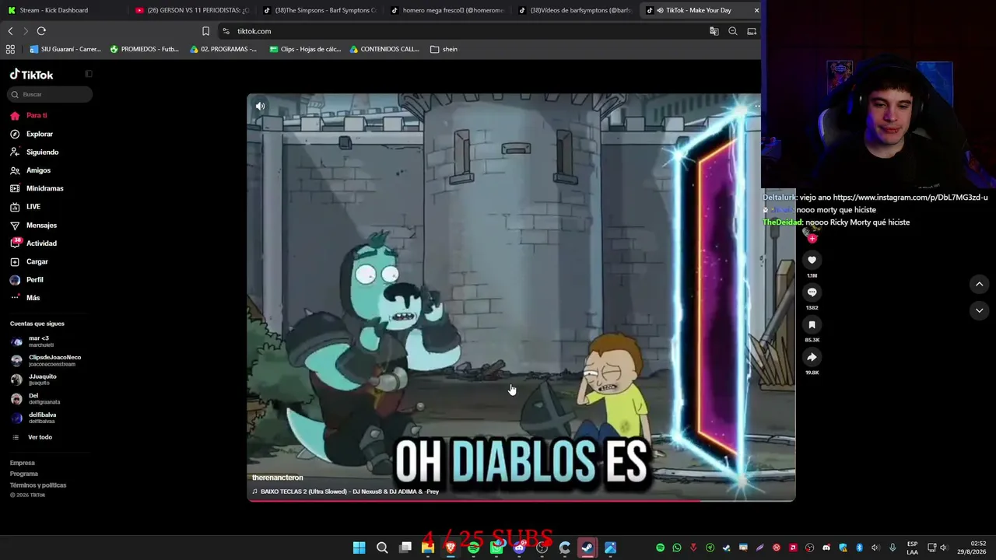Switch to The Simpsons - Barf Symptons tab
Image resolution: width=996 pixels, height=560 pixels.
pos(319,10)
